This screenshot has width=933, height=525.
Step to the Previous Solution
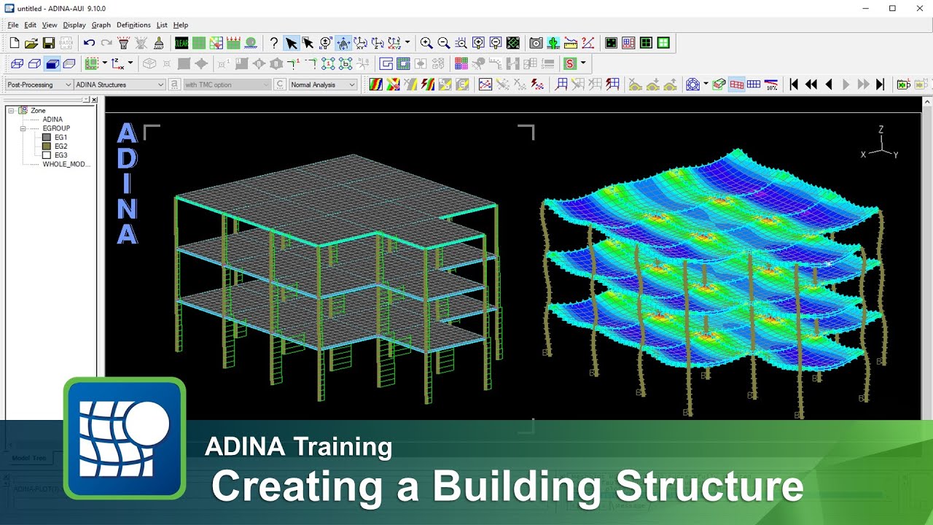(x=829, y=85)
